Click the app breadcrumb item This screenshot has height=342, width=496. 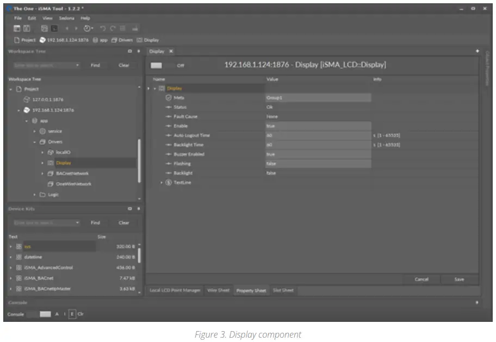tap(100, 40)
